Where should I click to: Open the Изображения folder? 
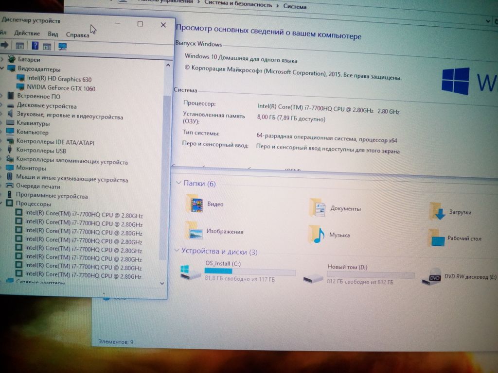coord(196,232)
